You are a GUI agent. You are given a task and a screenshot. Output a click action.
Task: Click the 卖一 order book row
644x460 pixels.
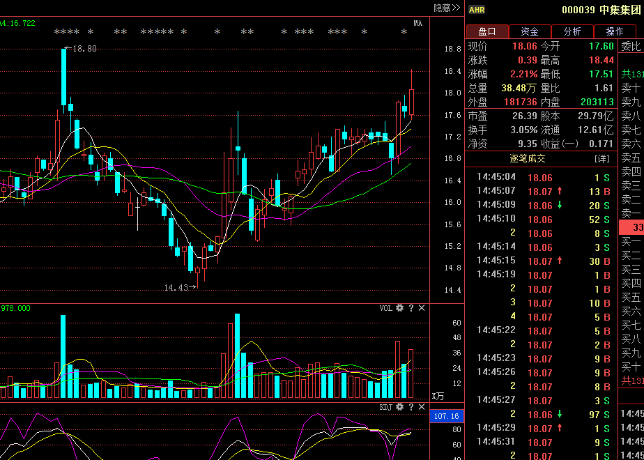pyautogui.click(x=631, y=213)
